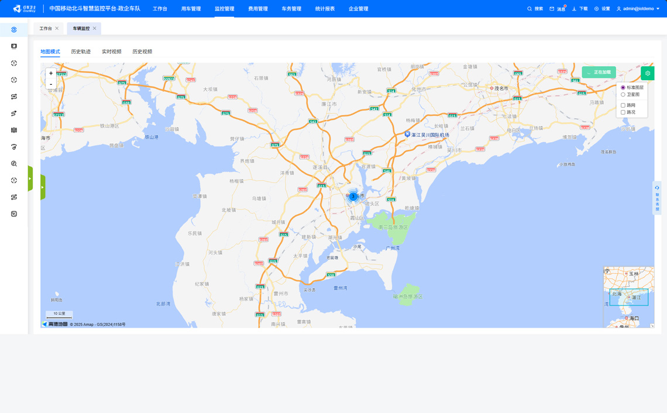The height and width of the screenshot is (413, 667).
Task: Switch to the 历史轨迹 tab
Action: (81, 51)
